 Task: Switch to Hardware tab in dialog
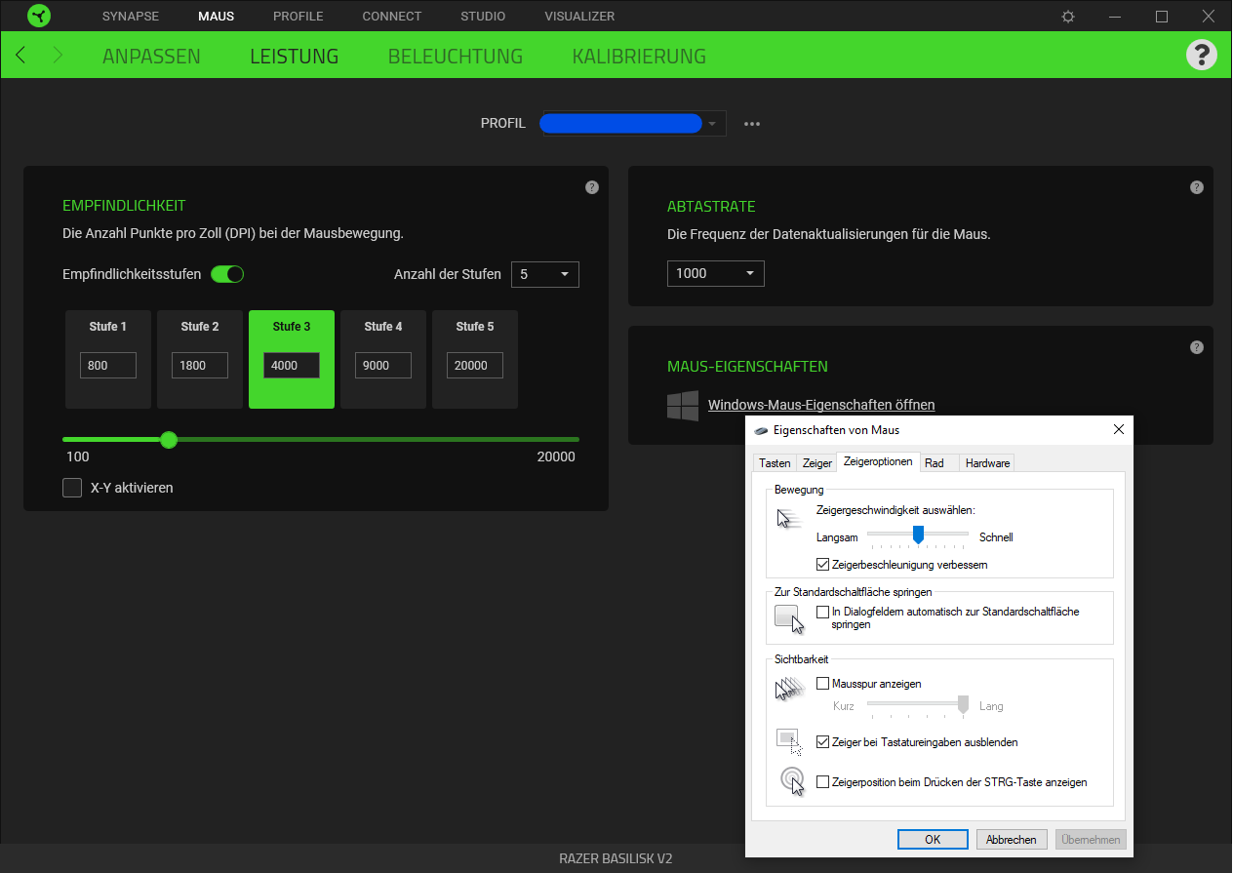[x=987, y=463]
